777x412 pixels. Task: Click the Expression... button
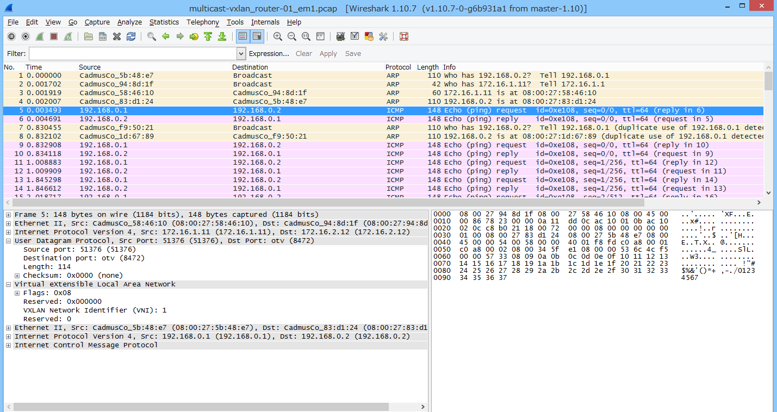(269, 53)
